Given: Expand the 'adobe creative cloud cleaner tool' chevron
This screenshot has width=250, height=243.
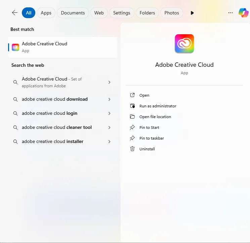Looking at the screenshot, I should coord(109,128).
